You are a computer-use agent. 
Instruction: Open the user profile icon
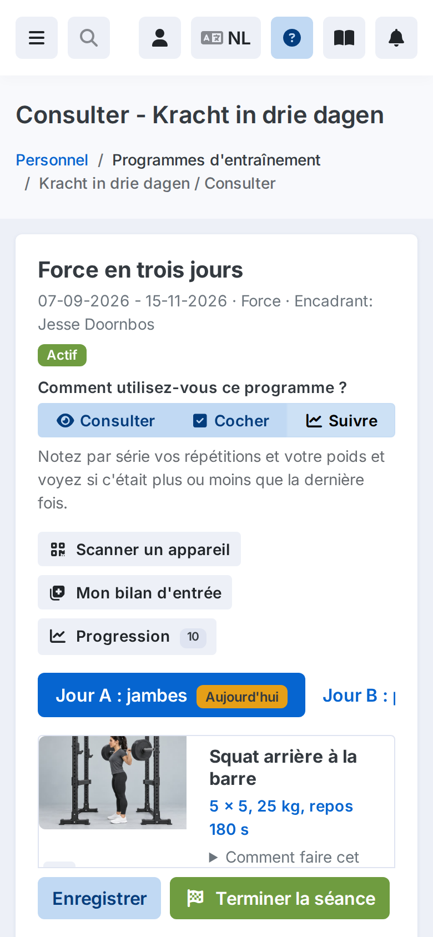(160, 38)
